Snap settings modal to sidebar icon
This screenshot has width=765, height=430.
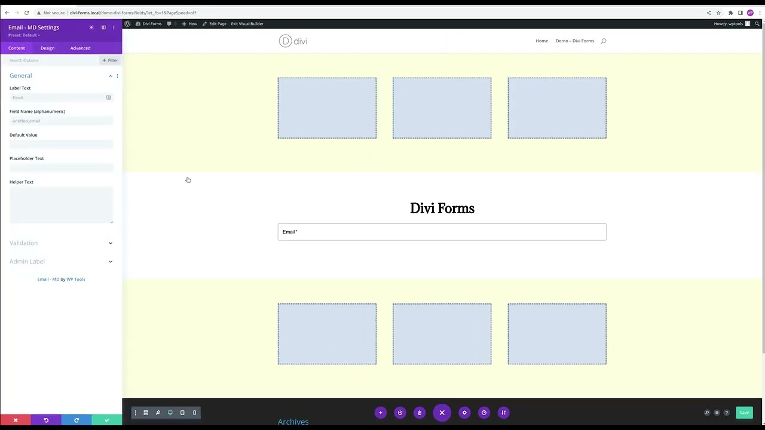pyautogui.click(x=103, y=27)
